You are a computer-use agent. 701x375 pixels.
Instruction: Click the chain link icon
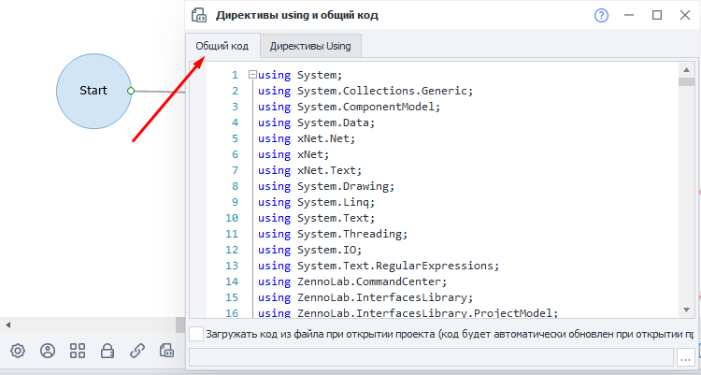coord(137,351)
